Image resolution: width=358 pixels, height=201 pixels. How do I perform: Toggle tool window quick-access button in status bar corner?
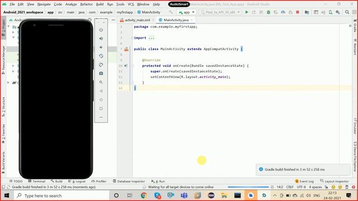coord(3,187)
